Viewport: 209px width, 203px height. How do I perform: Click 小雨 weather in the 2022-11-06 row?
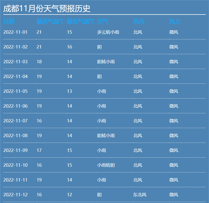(102, 106)
